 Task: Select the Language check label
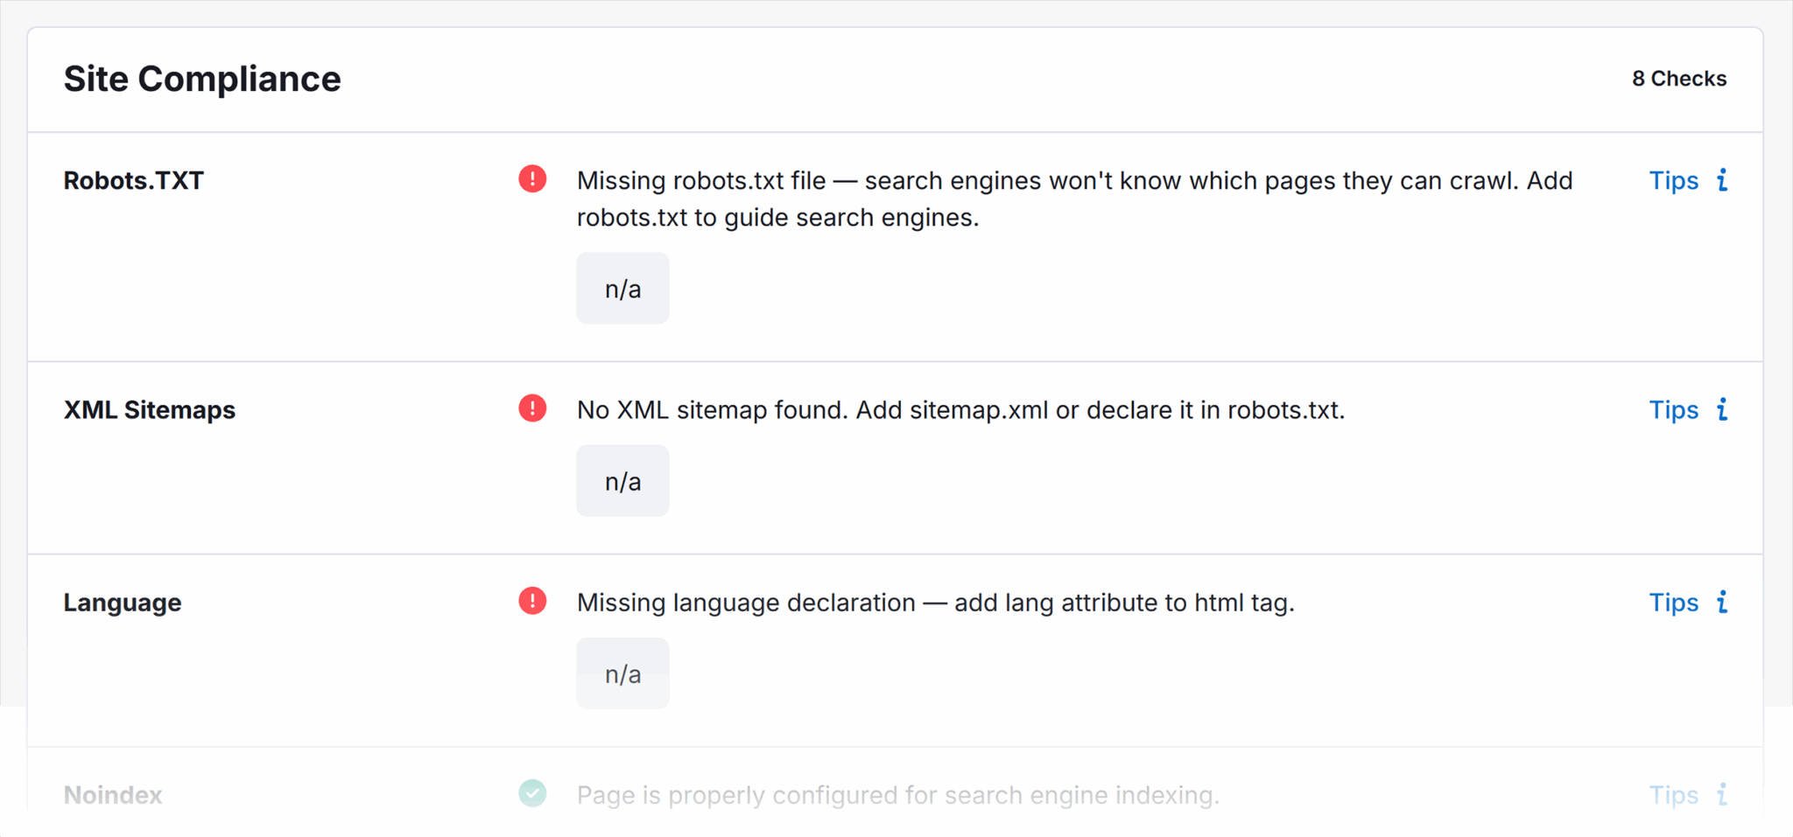coord(122,603)
